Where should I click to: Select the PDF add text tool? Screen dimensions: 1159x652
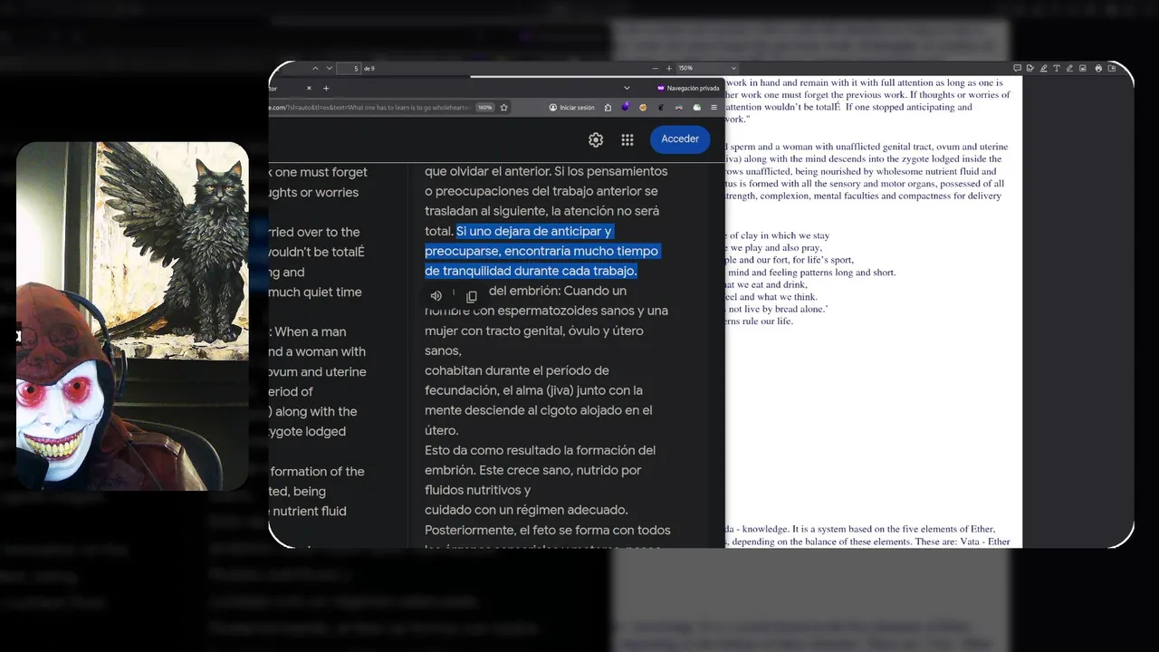tap(1057, 68)
